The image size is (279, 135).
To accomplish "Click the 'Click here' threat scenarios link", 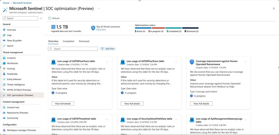I will point(101,30).
